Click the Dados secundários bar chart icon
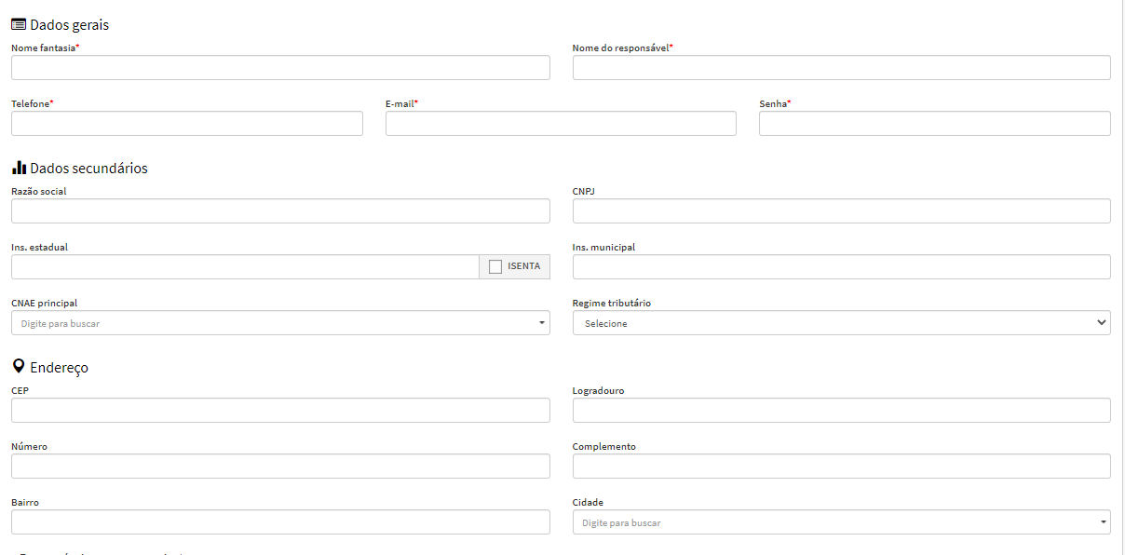Image resolution: width=1125 pixels, height=555 pixels. [19, 169]
